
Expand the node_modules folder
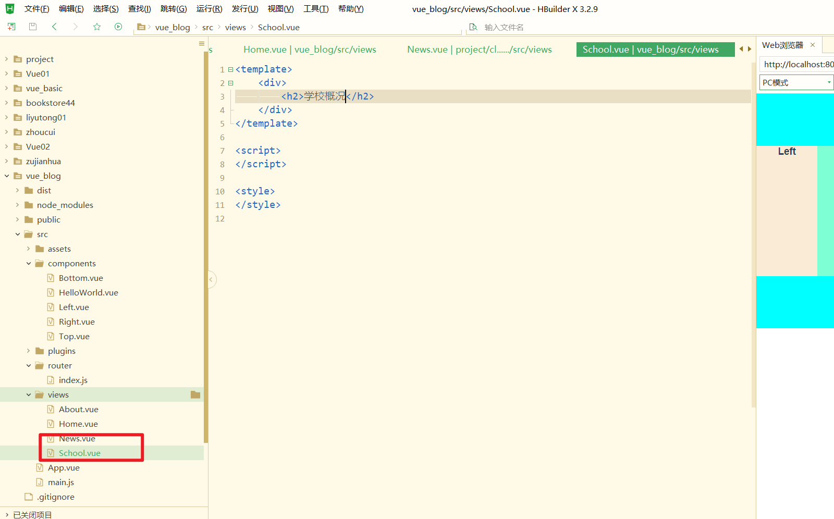[18, 205]
